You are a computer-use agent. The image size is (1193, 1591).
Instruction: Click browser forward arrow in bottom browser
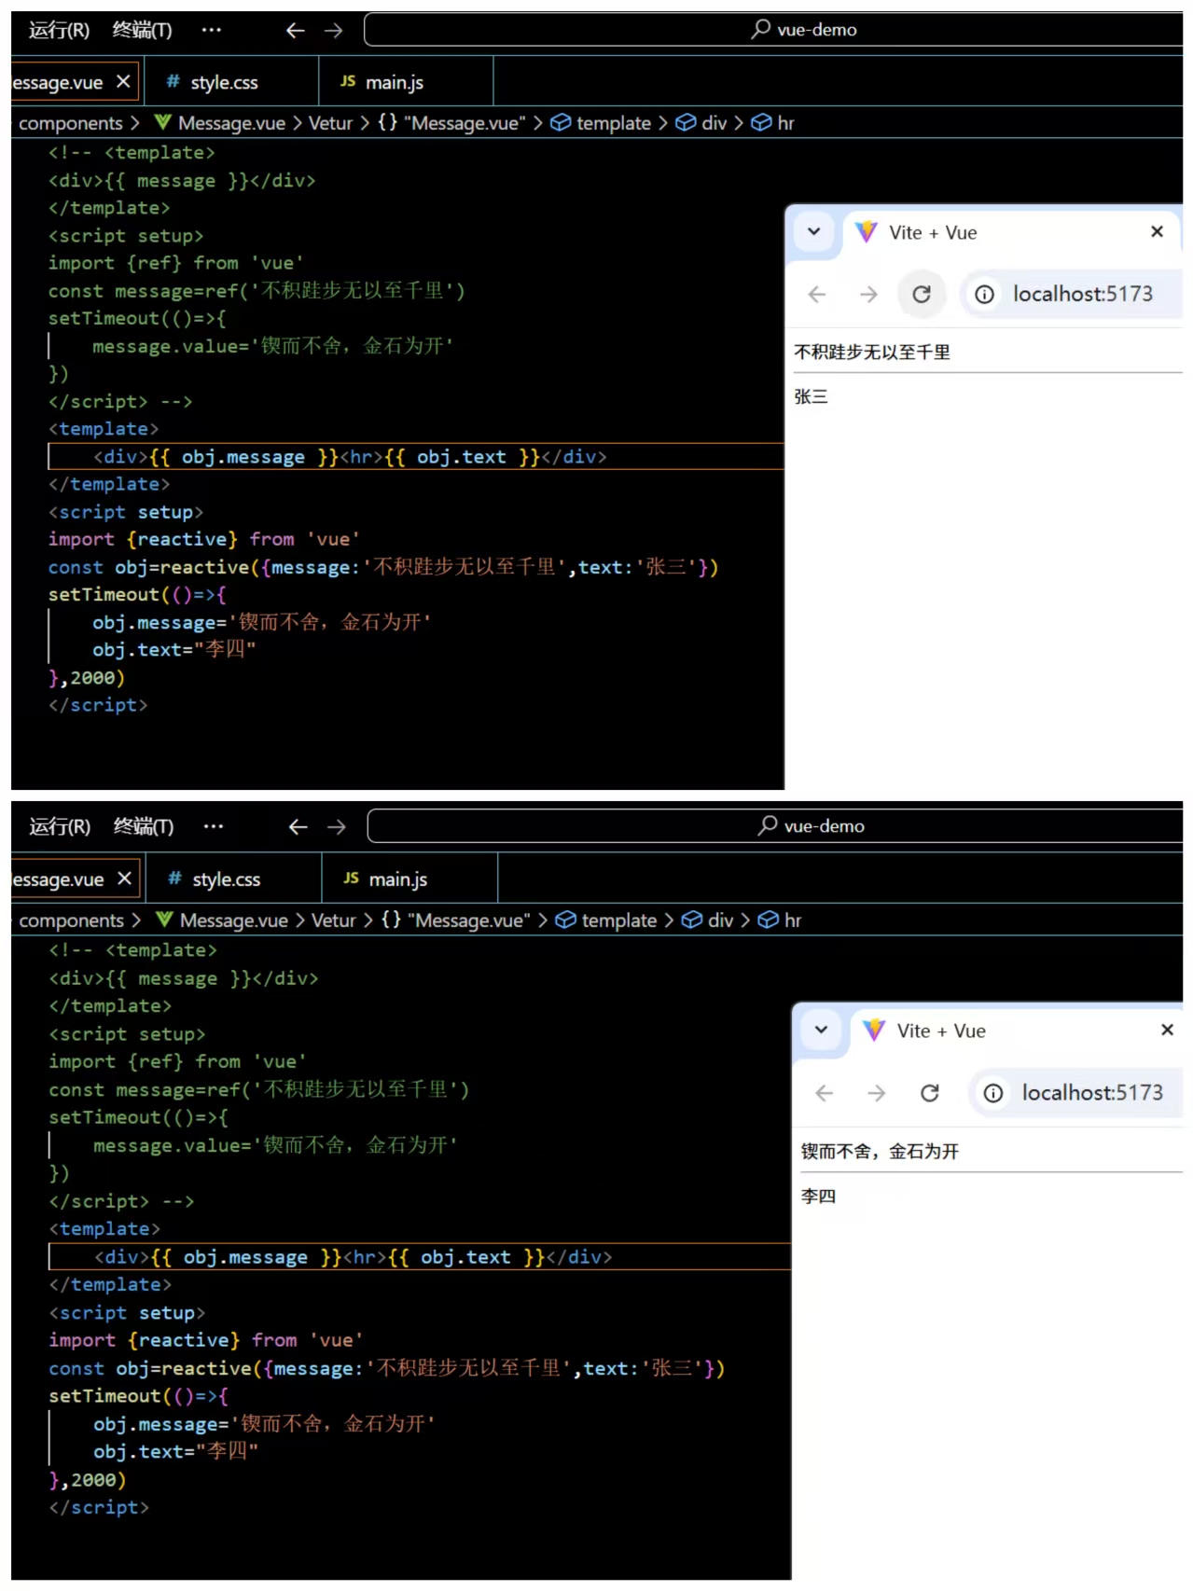click(877, 1094)
